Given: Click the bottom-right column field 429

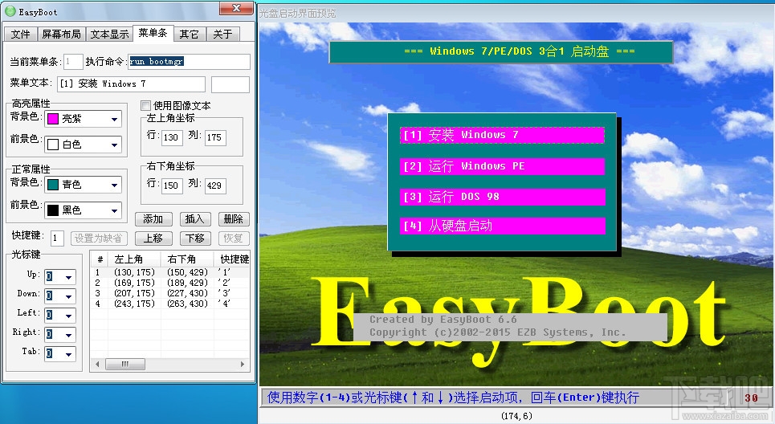Looking at the screenshot, I should click(215, 185).
